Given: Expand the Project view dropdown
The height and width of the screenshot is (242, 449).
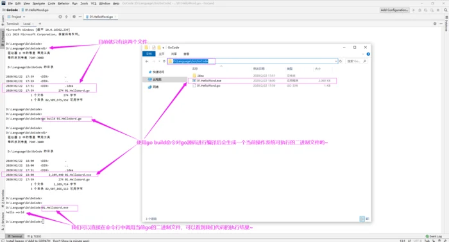Looking at the screenshot, I should (x=24, y=17).
